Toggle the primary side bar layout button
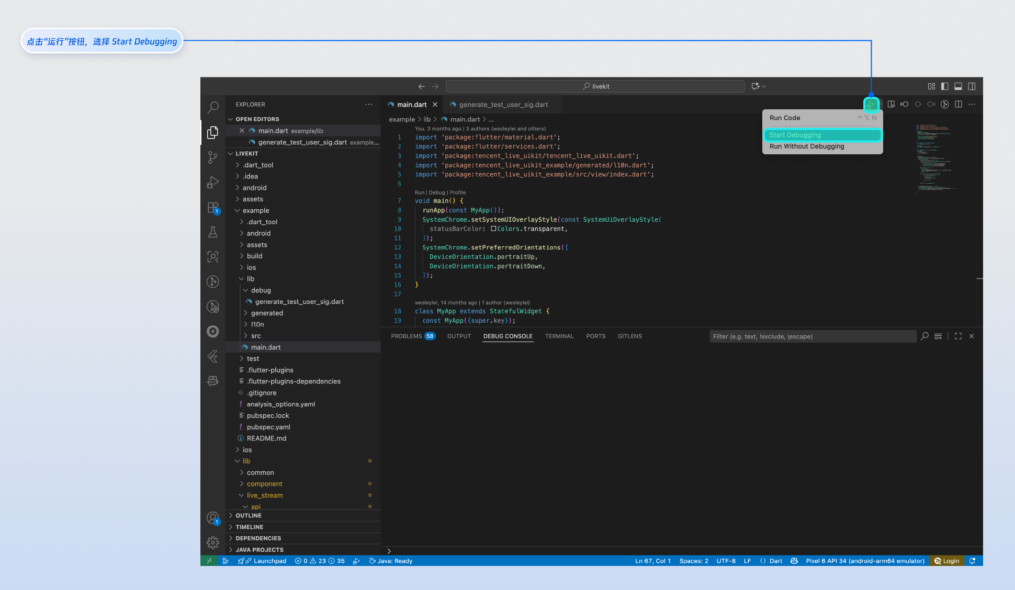The image size is (1015, 590). coord(944,86)
